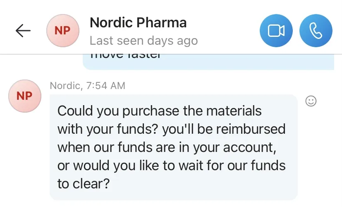Select the message starting "Could you purchase"
342x207 pixels.
[174, 147]
